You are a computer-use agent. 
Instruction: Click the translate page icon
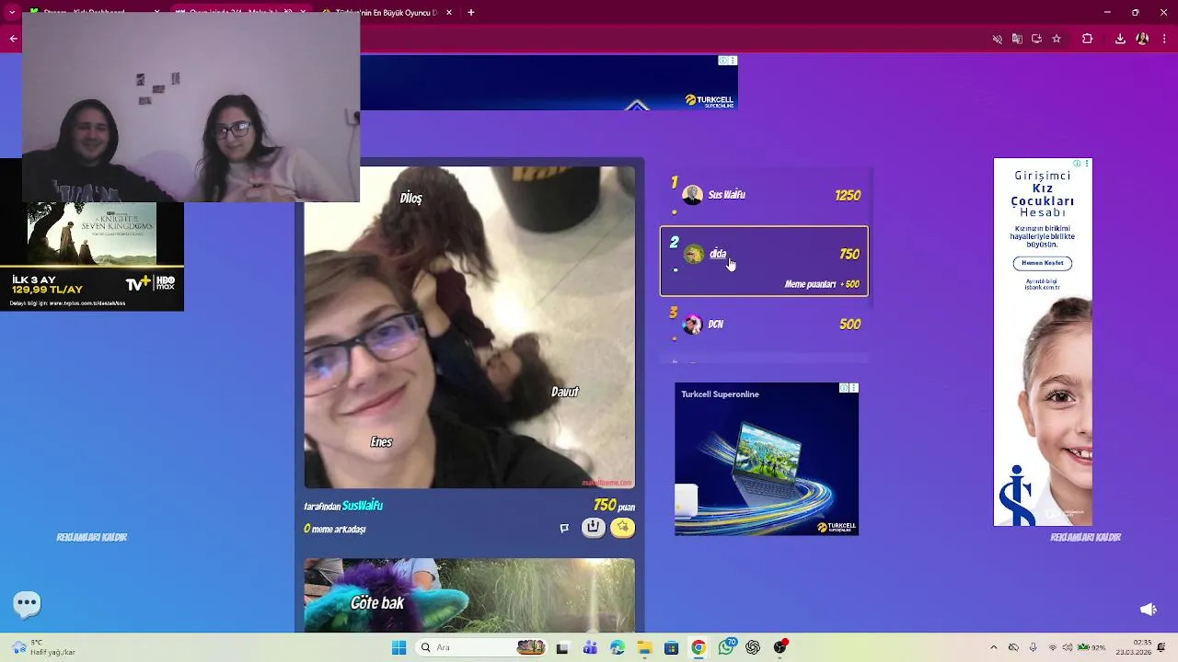pyautogui.click(x=1017, y=39)
